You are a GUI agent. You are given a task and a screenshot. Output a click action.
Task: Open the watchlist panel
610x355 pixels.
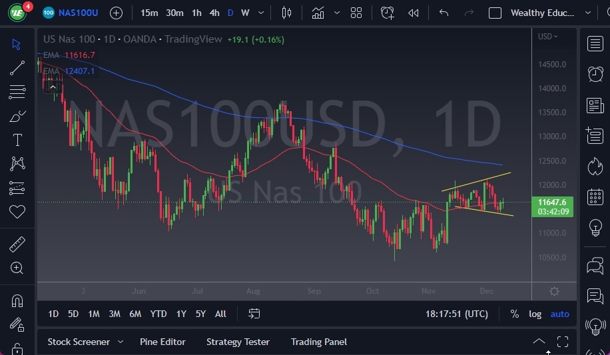(595, 43)
